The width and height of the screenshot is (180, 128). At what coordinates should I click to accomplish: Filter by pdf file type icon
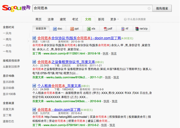[x=105, y=29]
